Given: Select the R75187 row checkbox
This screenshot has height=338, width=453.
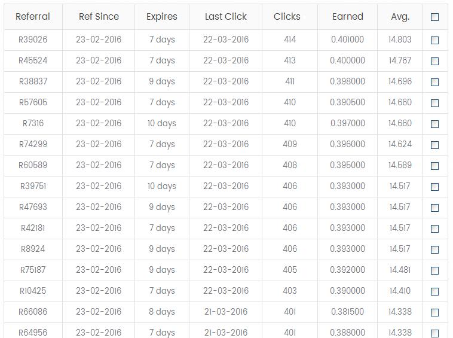Looking at the screenshot, I should point(434,270).
